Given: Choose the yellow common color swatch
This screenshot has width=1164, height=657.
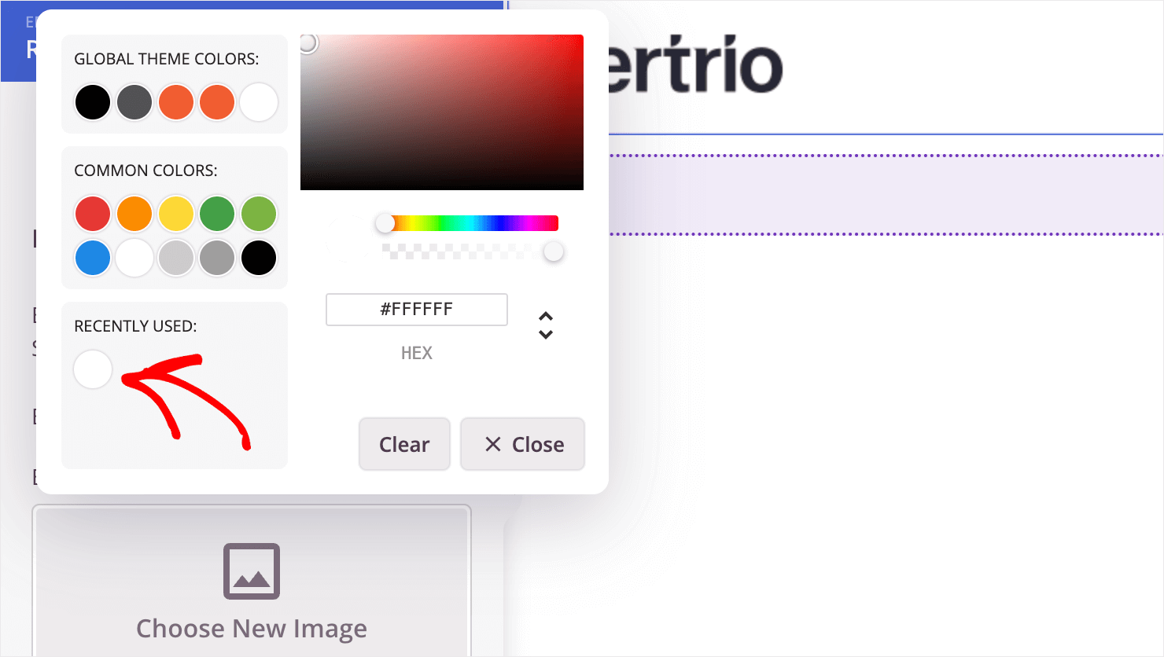Looking at the screenshot, I should [x=176, y=214].
